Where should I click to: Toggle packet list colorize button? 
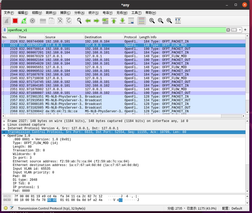coord(141,21)
